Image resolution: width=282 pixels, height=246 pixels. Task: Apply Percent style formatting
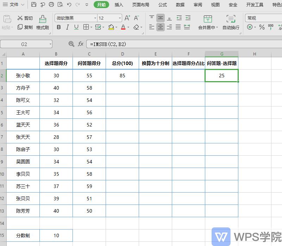point(262,26)
